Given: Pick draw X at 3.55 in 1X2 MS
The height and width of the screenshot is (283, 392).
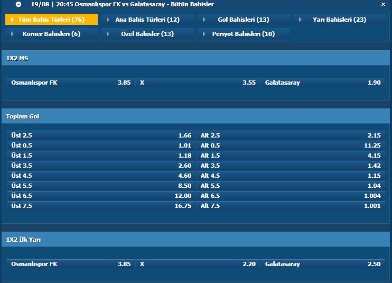Looking at the screenshot, I should (198, 83).
